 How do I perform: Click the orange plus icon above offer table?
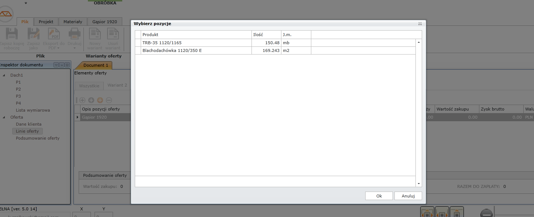coord(100,100)
